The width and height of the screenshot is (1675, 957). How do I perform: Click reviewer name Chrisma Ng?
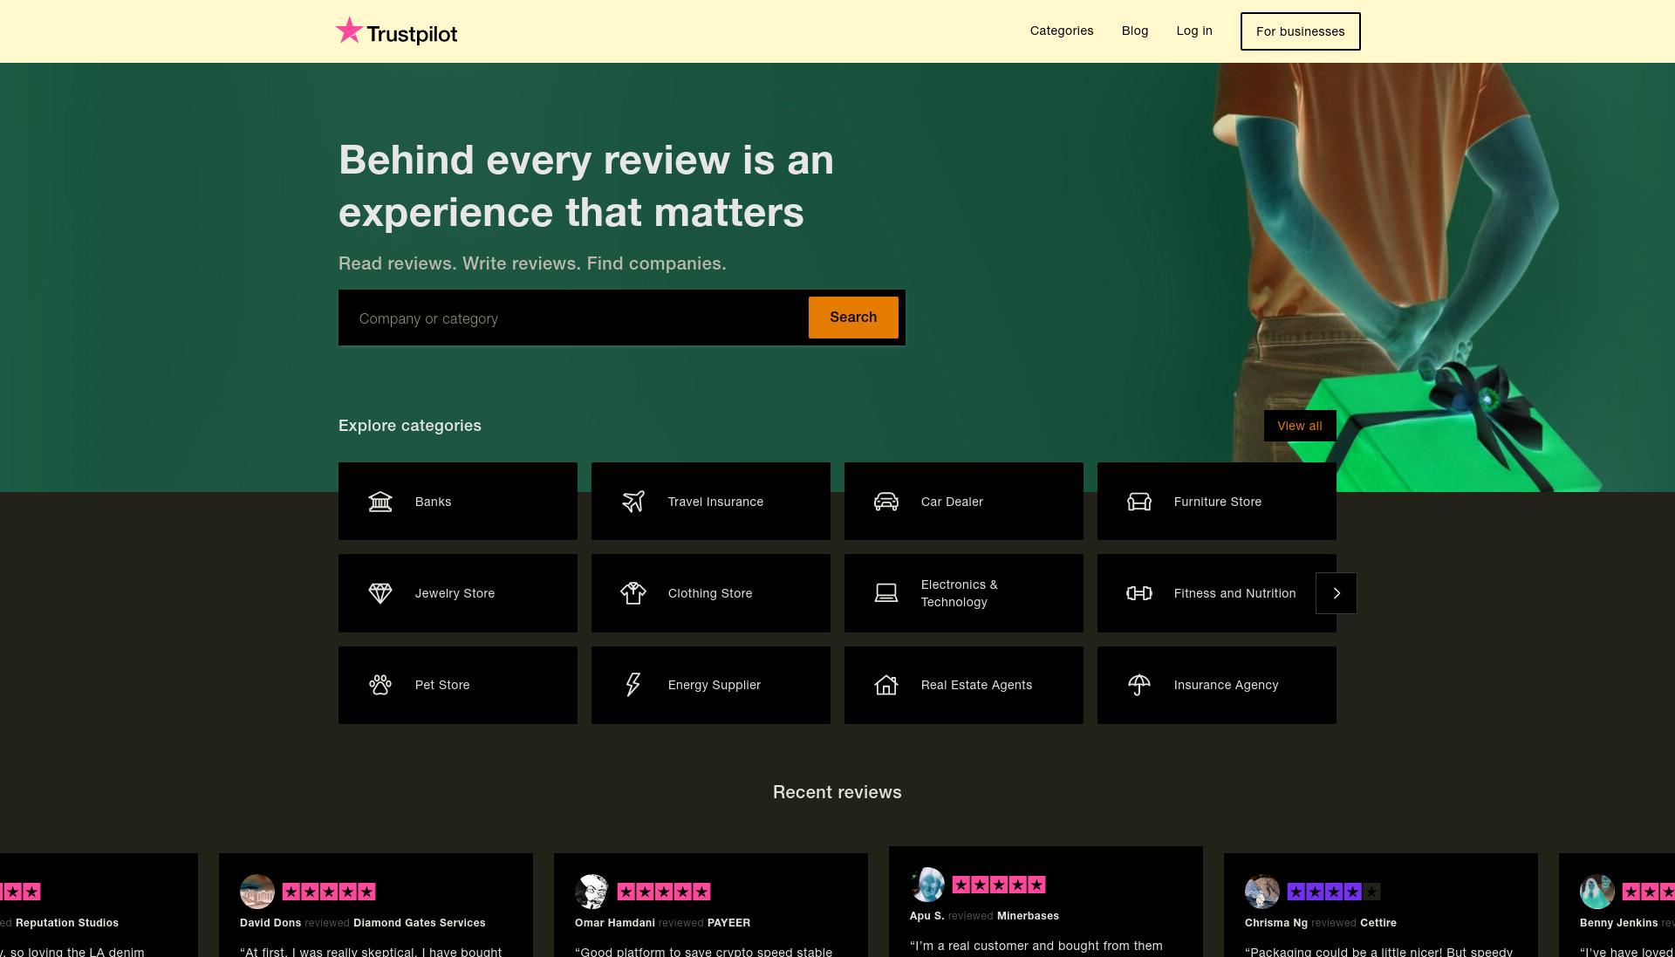(1276, 923)
